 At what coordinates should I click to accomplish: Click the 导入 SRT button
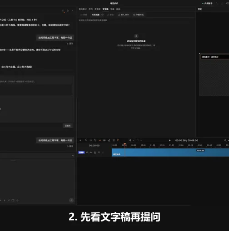click(x=124, y=15)
